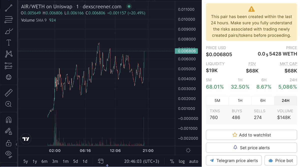Screen dimensions: 300x167
Task: Select the ruler measure tool
Action: point(9,93)
